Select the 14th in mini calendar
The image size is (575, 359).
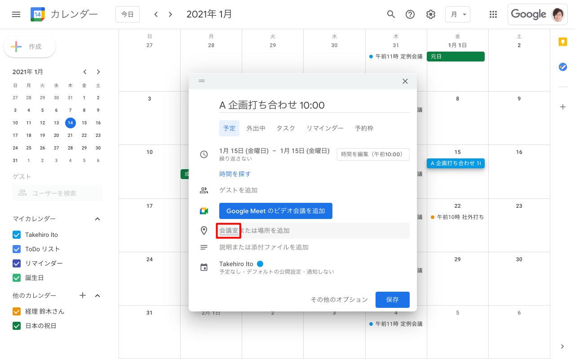tap(70, 123)
